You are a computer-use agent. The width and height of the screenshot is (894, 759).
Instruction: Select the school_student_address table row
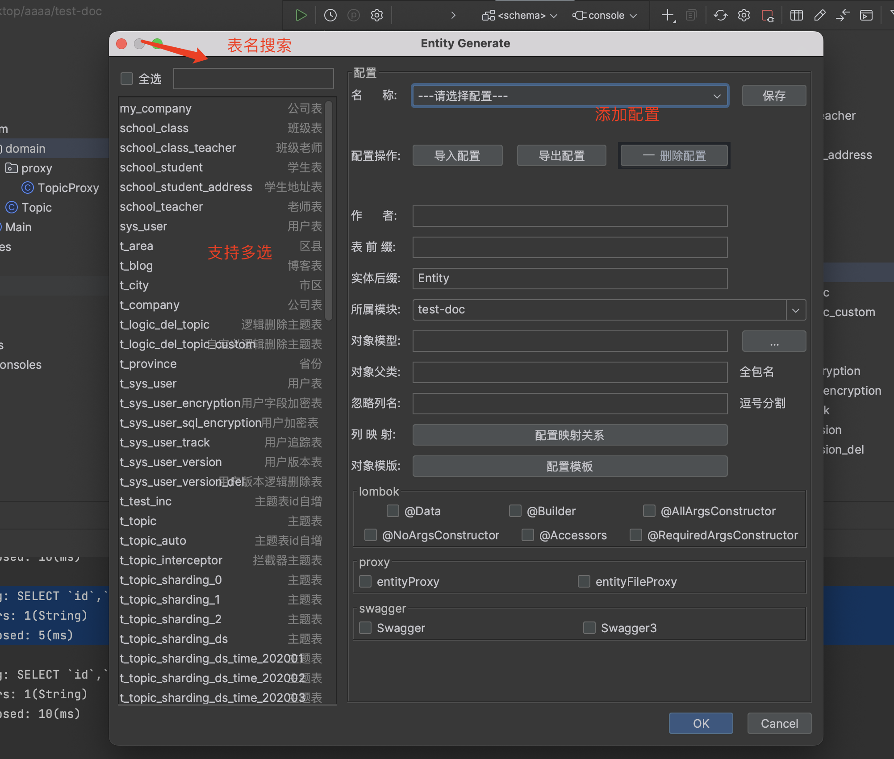[221, 187]
